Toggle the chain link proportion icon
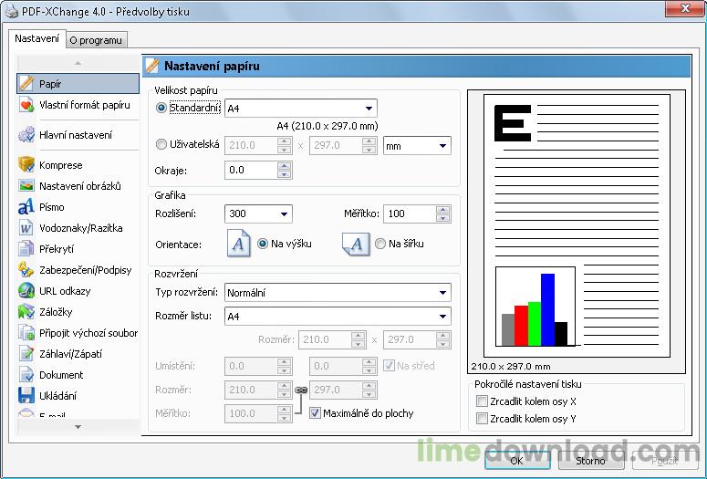Screen dimensions: 707x479 point(301,390)
